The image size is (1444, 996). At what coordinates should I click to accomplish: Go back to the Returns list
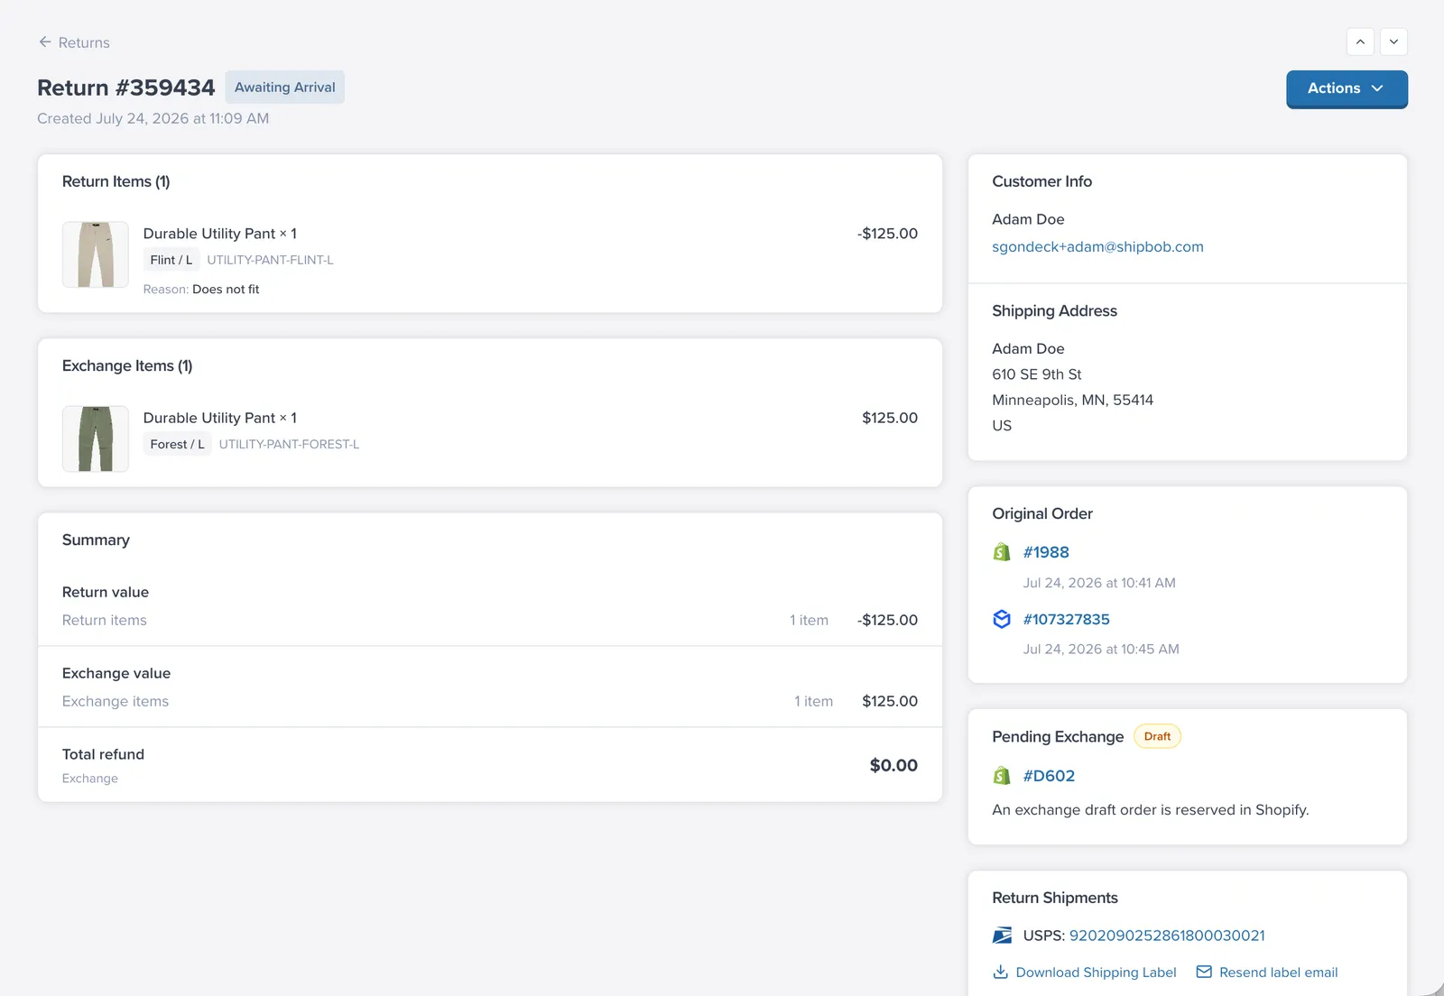tap(74, 42)
